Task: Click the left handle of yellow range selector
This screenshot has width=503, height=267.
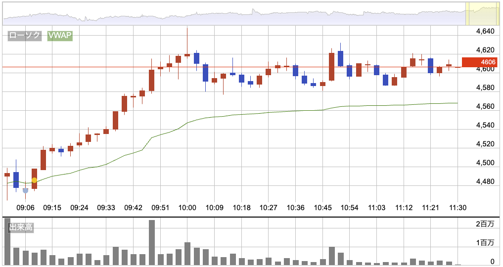Action: pyautogui.click(x=467, y=13)
